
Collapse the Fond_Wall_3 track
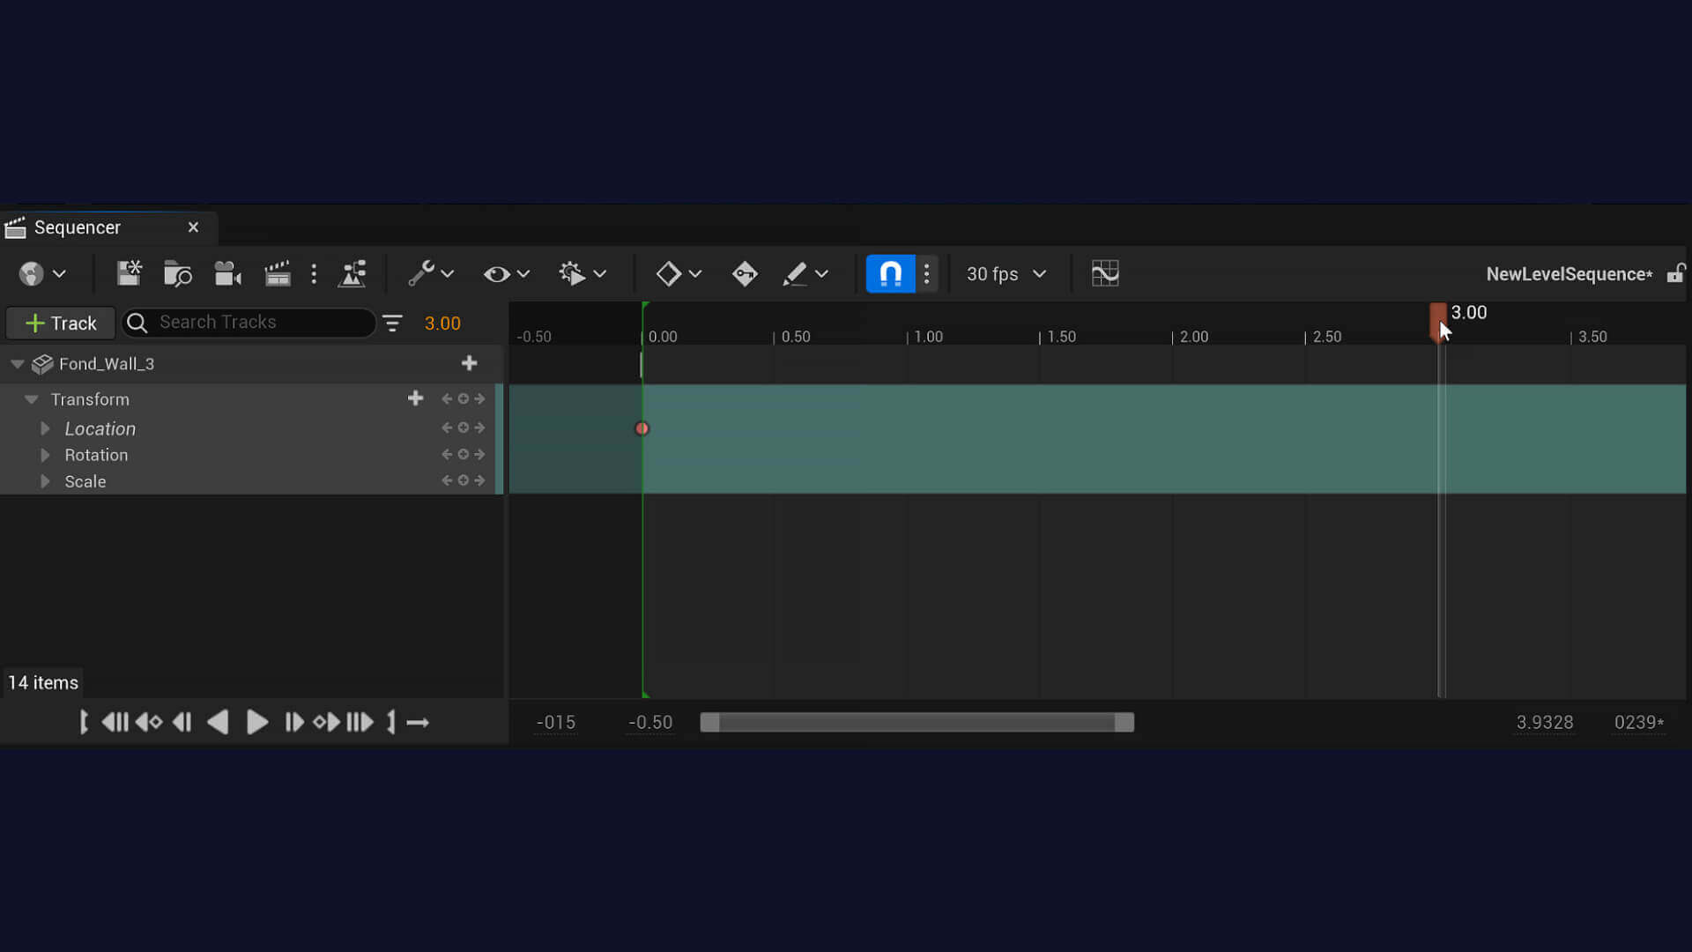[x=17, y=364]
